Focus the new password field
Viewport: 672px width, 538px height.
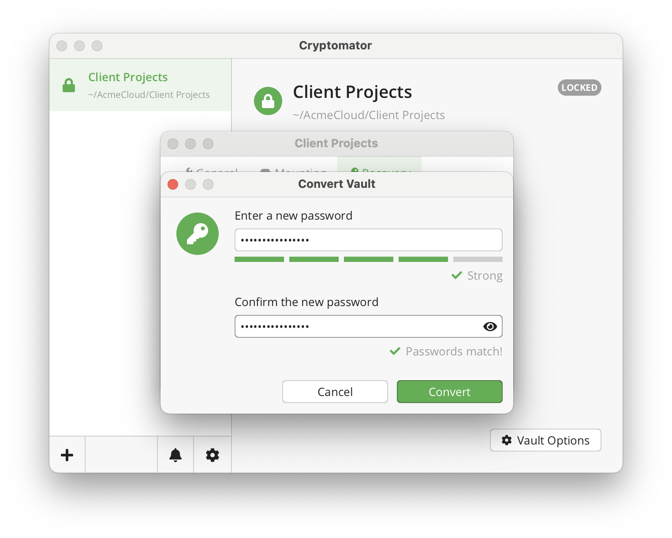[369, 240]
